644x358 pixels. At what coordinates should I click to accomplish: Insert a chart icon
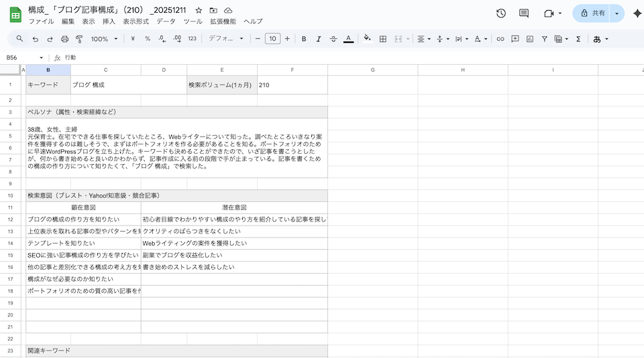pos(530,39)
